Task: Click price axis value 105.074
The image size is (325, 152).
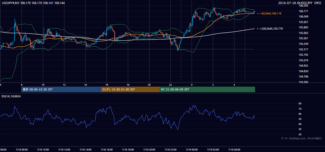Action: [304, 60]
